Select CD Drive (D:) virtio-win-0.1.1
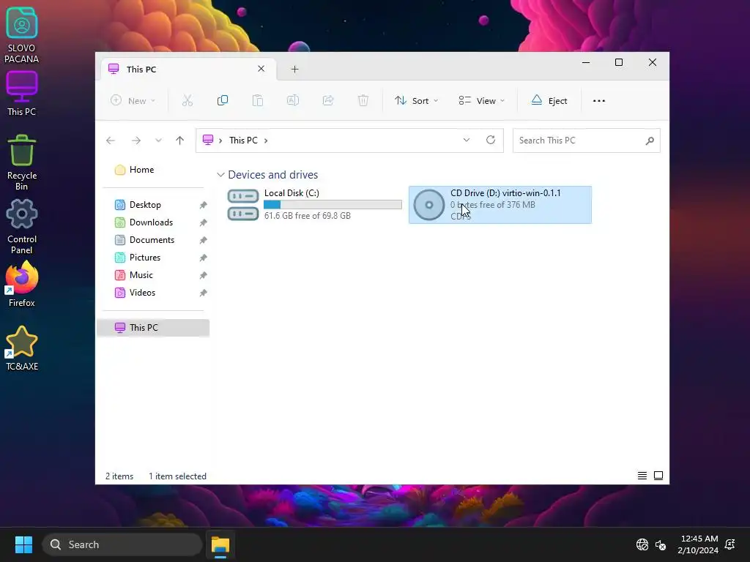750x562 pixels. click(x=500, y=205)
